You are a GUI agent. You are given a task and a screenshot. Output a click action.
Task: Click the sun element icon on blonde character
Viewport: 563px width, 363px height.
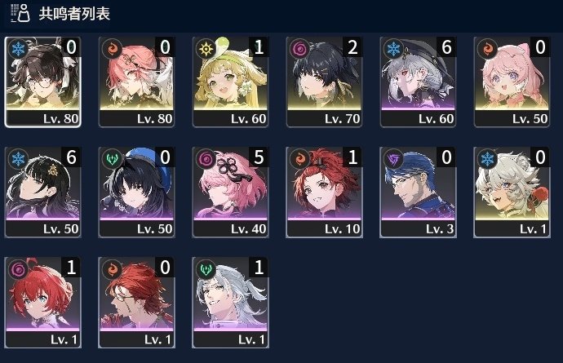[206, 48]
